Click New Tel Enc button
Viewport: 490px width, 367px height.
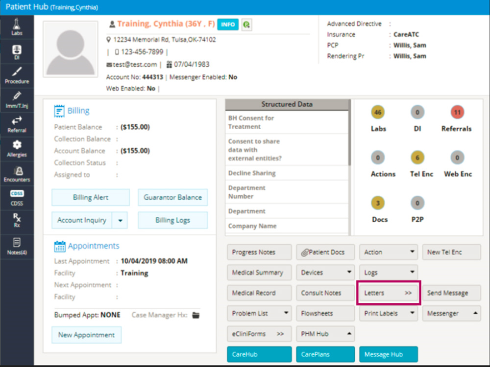[x=452, y=252]
